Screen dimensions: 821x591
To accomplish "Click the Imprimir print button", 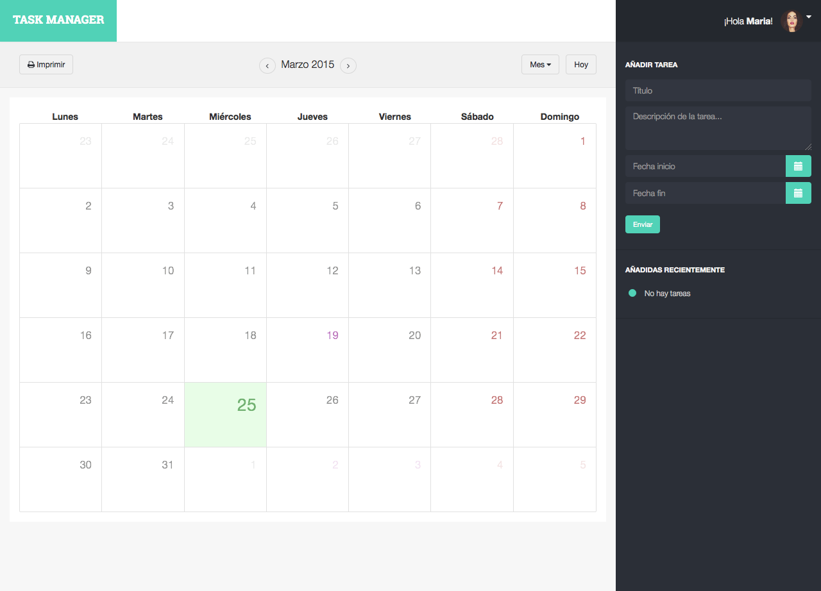I will point(46,65).
